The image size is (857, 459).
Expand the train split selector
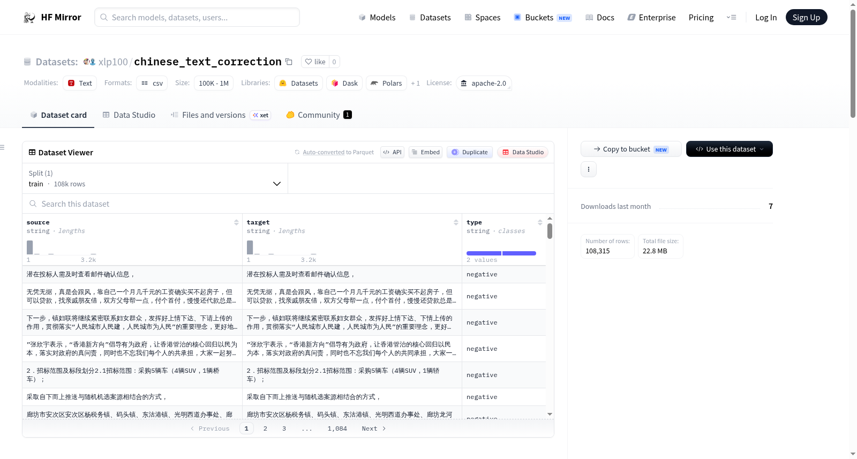pyautogui.click(x=155, y=178)
